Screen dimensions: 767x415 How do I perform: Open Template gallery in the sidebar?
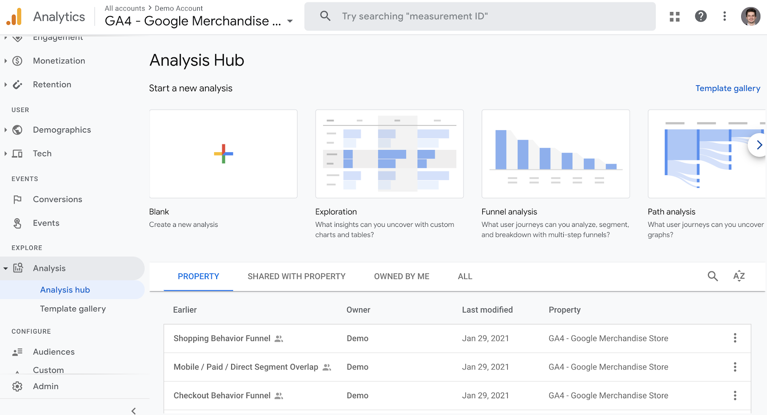tap(73, 309)
